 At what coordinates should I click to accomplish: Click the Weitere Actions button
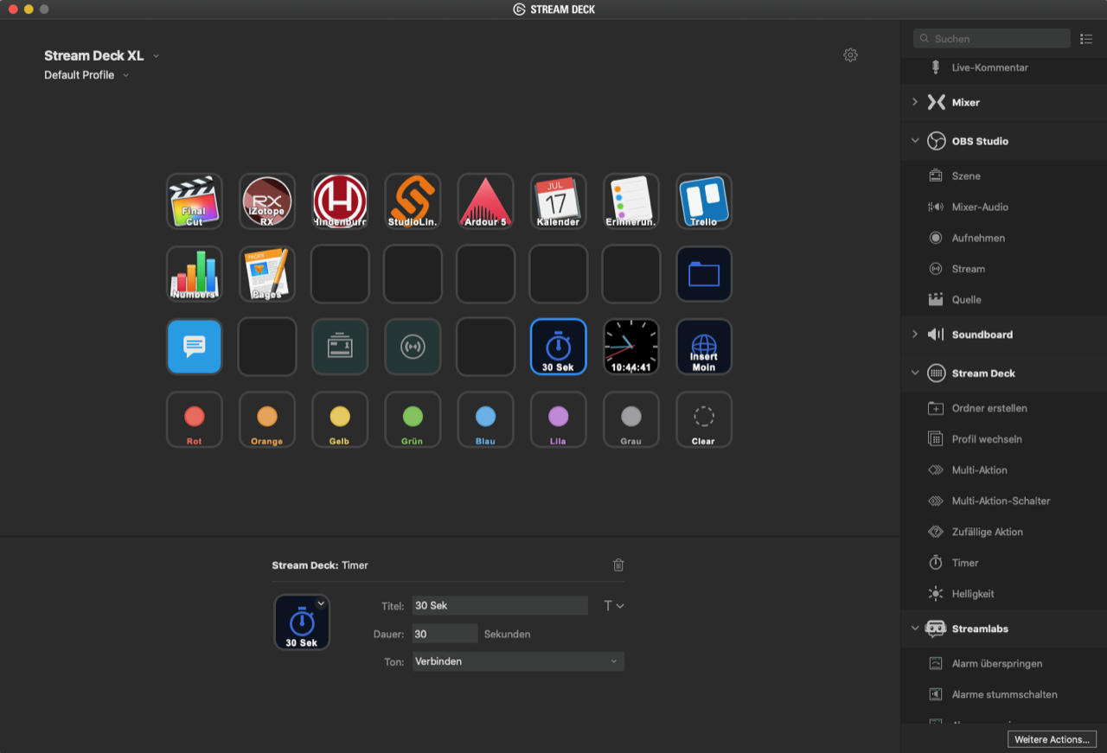tap(1052, 739)
